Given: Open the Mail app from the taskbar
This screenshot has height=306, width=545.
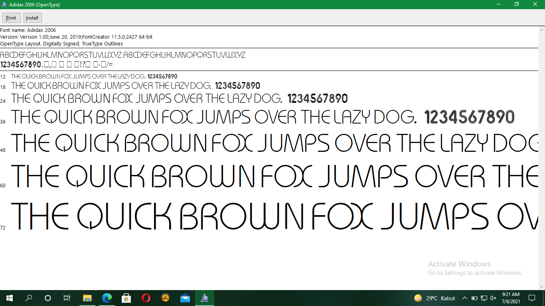Looking at the screenshot, I should point(185,298).
